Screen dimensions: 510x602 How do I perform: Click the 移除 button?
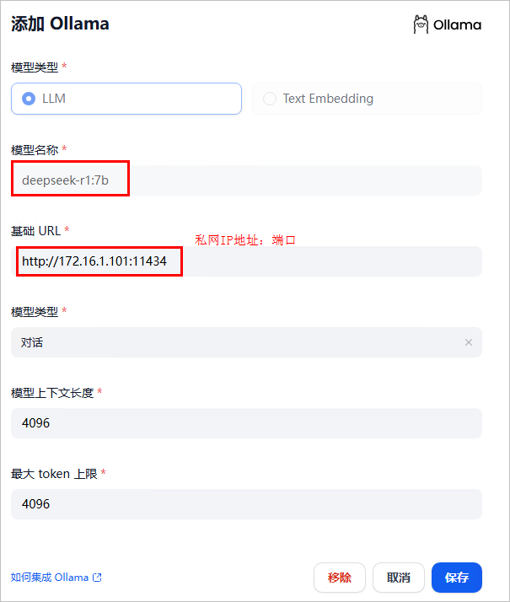coord(339,578)
